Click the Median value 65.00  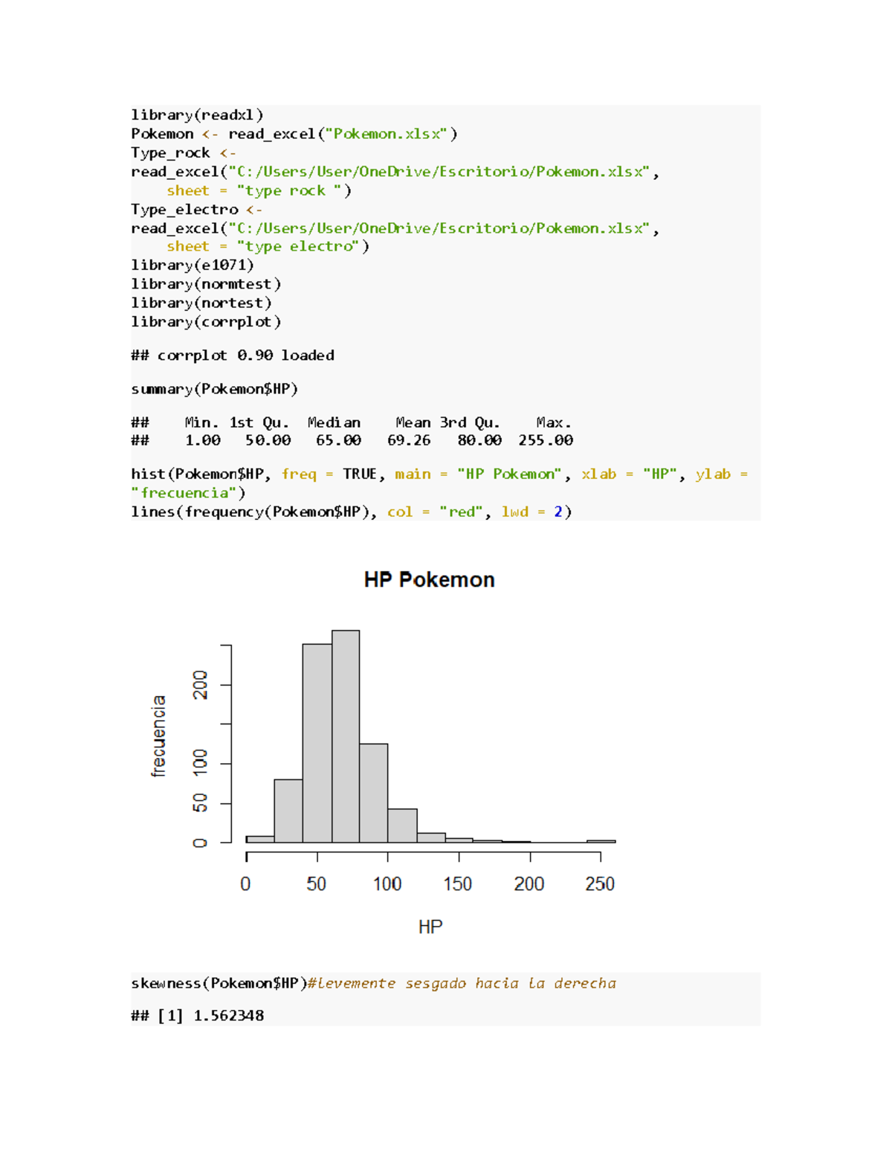pos(338,440)
